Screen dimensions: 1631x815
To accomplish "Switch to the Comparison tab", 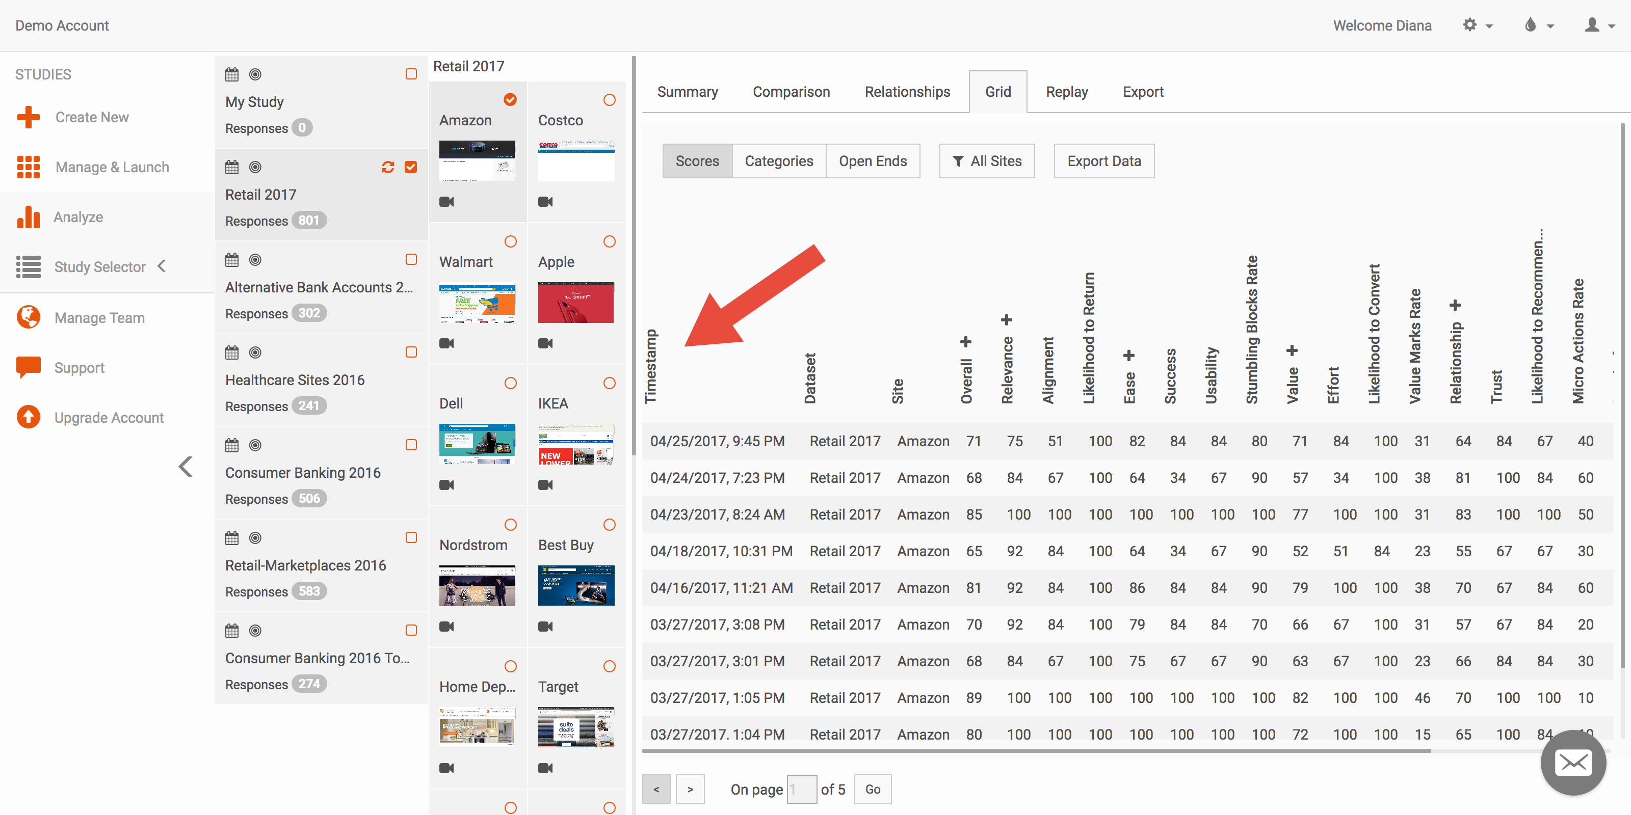I will pyautogui.click(x=791, y=92).
